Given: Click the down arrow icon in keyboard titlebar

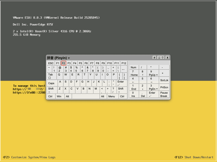Looking at the screenshot, I should [x=159, y=58].
